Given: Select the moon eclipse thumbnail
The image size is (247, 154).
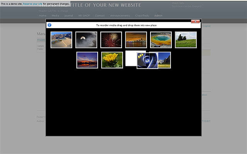Looking at the screenshot, I should tap(86, 40).
